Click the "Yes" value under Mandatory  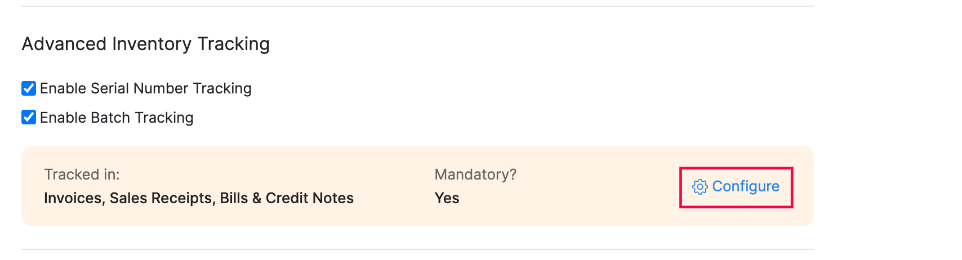click(447, 198)
